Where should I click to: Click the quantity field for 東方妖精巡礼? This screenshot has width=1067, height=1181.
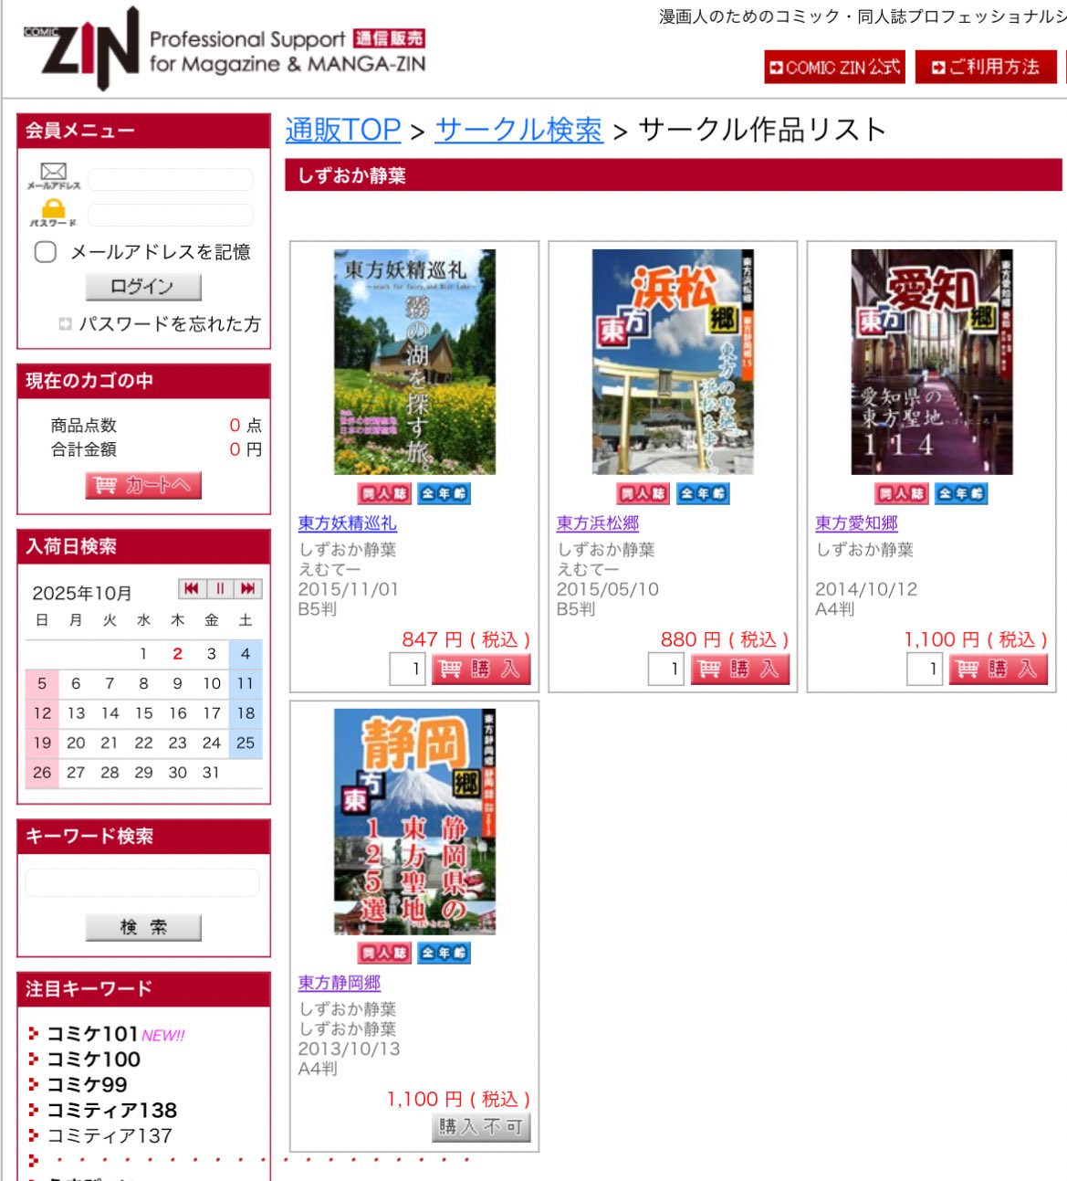(x=409, y=670)
